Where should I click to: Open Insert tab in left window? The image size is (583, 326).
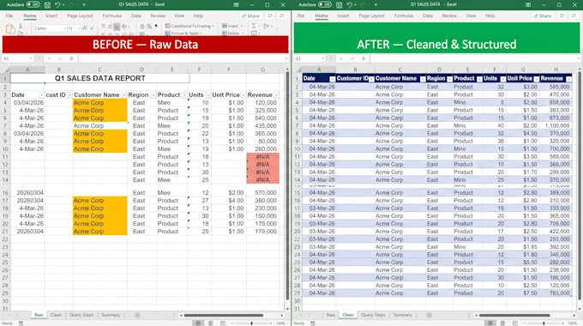tap(51, 15)
